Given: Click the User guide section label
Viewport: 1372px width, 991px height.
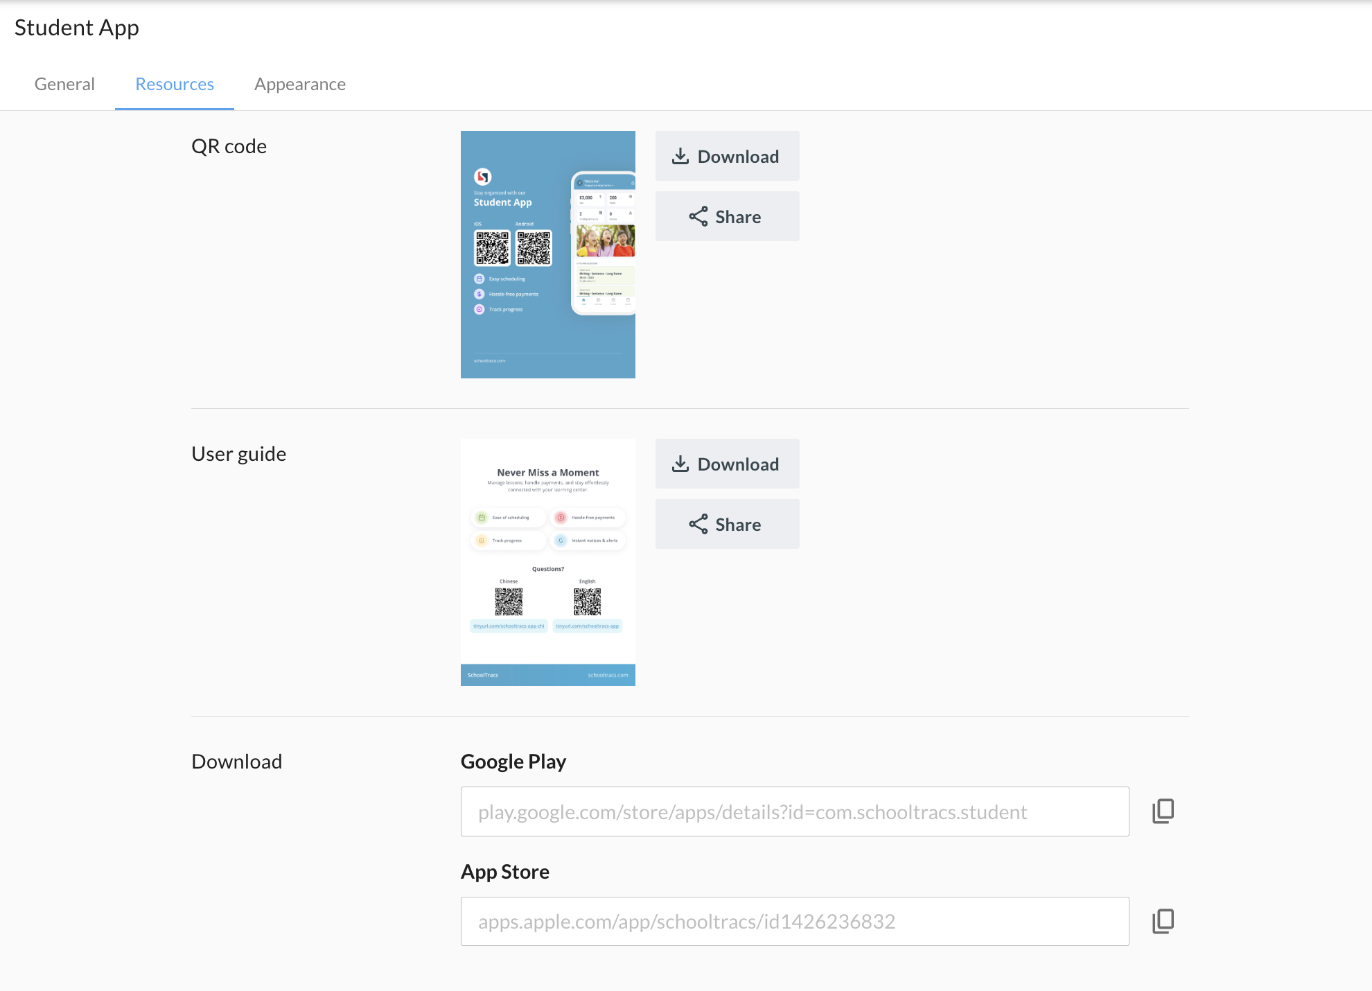Looking at the screenshot, I should [239, 454].
